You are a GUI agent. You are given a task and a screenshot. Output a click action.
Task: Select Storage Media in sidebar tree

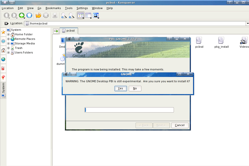23,43
